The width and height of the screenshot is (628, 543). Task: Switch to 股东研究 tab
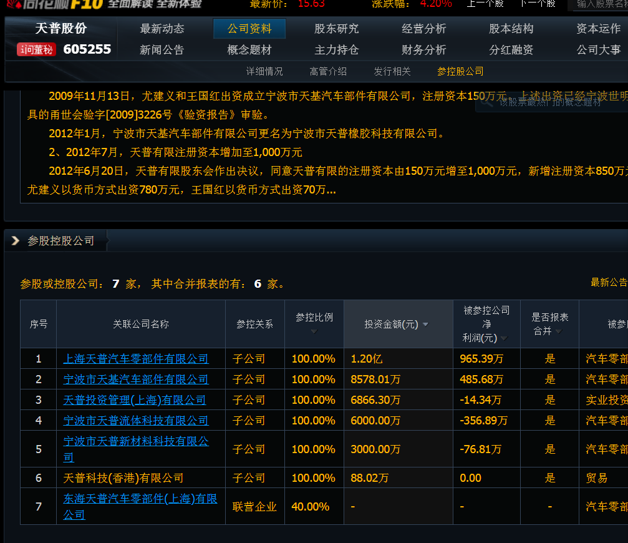coord(336,29)
